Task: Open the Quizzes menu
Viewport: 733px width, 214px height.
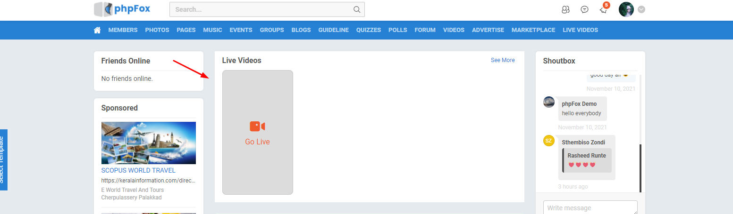Action: click(x=369, y=30)
